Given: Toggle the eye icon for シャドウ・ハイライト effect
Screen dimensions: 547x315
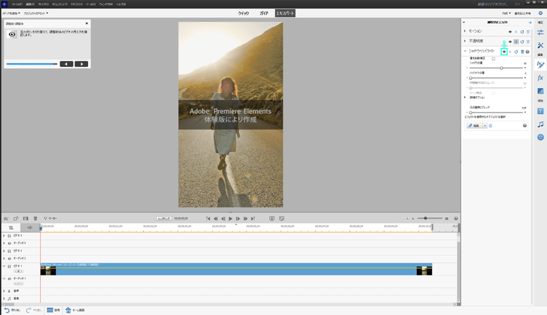Looking at the screenshot, I should (x=504, y=52).
